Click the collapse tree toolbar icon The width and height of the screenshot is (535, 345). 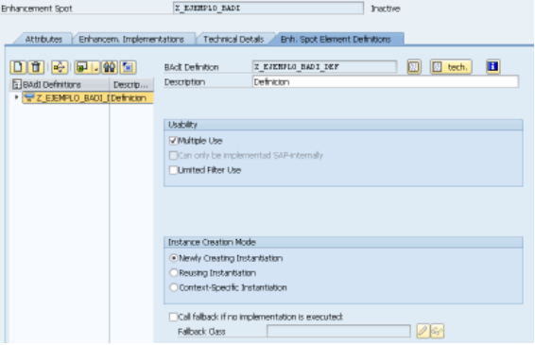tap(128, 67)
